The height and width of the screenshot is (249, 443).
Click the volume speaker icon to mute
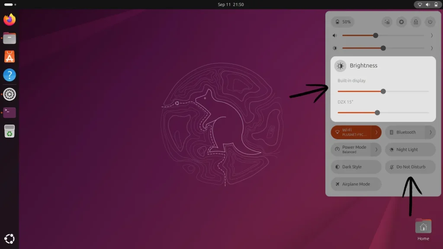click(x=334, y=35)
